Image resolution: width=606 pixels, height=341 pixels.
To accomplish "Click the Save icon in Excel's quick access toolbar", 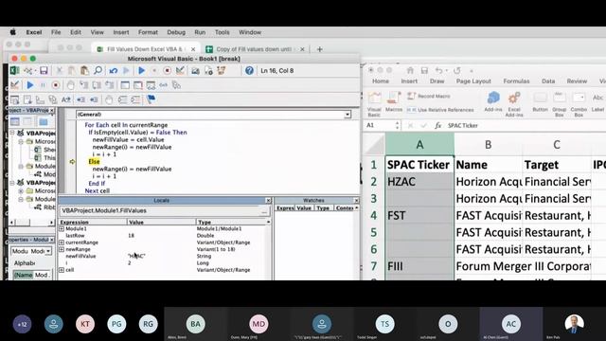I will [x=424, y=70].
